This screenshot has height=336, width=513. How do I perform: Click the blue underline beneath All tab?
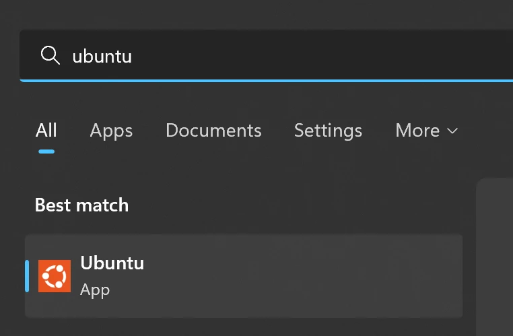pos(46,152)
